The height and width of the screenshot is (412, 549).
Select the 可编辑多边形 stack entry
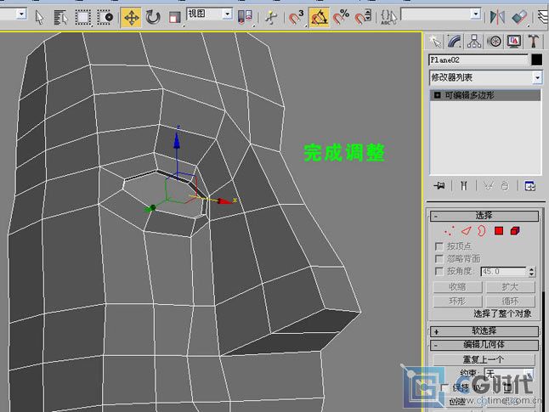[485, 95]
